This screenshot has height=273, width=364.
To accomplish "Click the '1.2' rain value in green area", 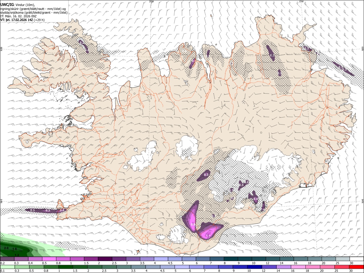I will click(x=17, y=255).
